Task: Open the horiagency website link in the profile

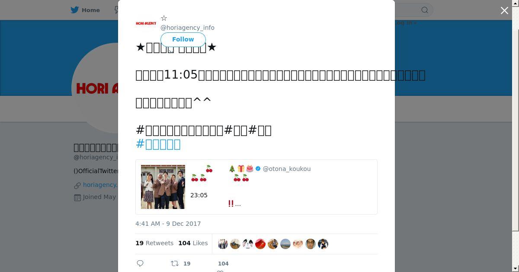Action: pyautogui.click(x=100, y=185)
